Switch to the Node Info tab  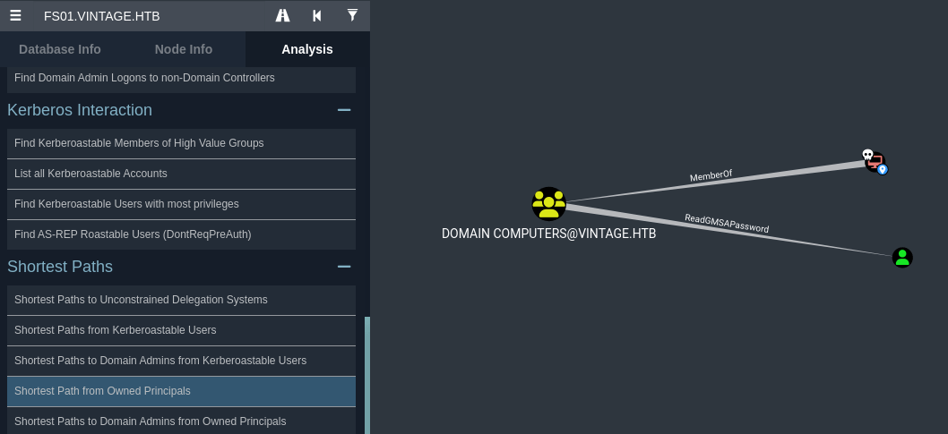[184, 49]
